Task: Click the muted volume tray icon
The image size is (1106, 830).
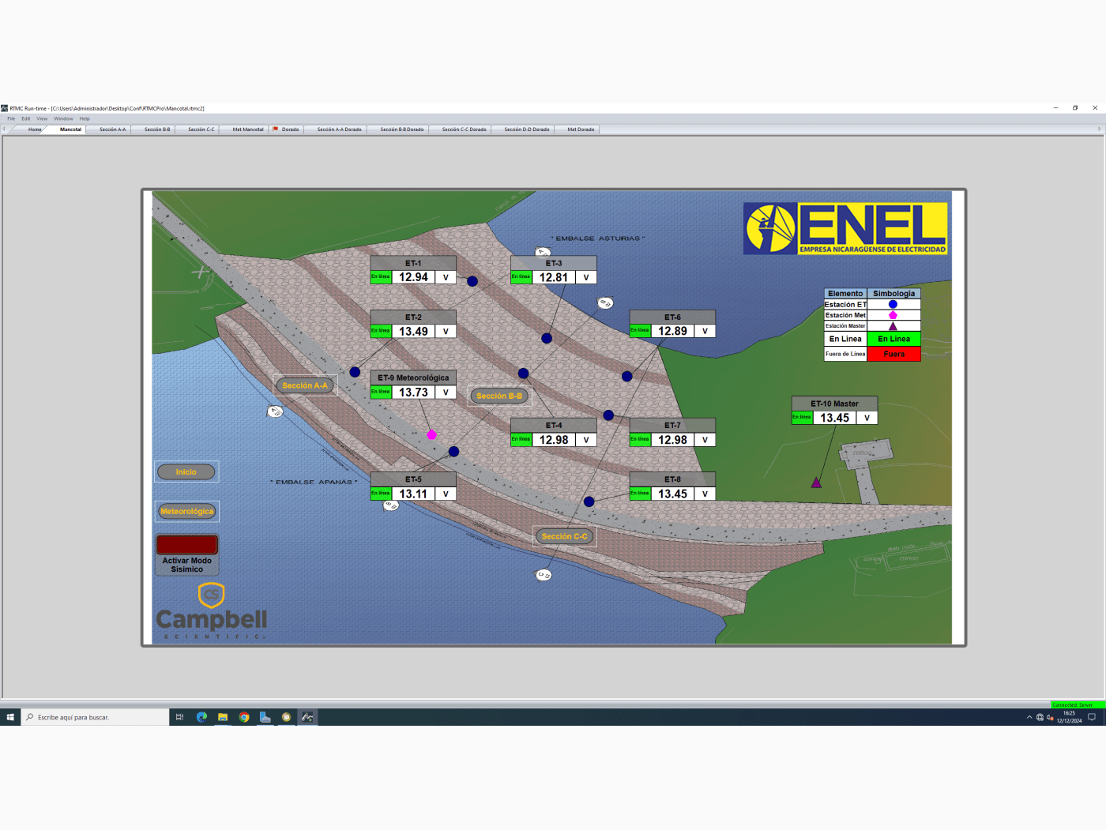Action: (1050, 717)
